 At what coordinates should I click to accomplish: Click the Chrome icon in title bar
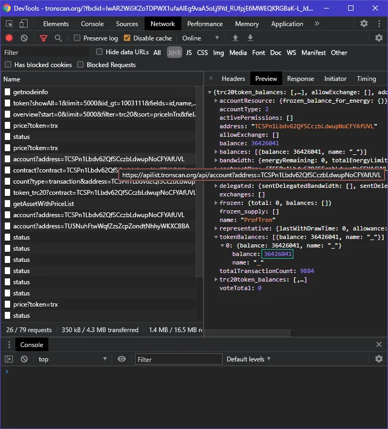(7, 8)
